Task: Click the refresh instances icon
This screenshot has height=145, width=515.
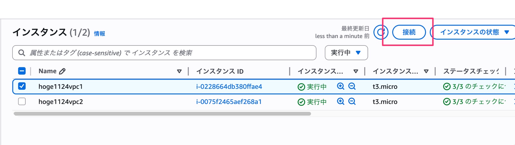Action: (381, 32)
